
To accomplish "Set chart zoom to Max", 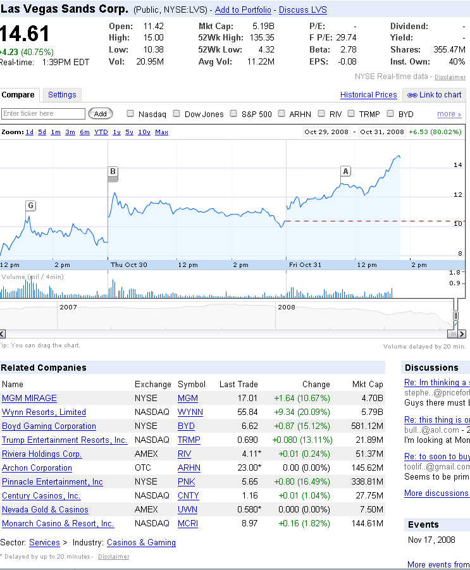I will (x=162, y=132).
